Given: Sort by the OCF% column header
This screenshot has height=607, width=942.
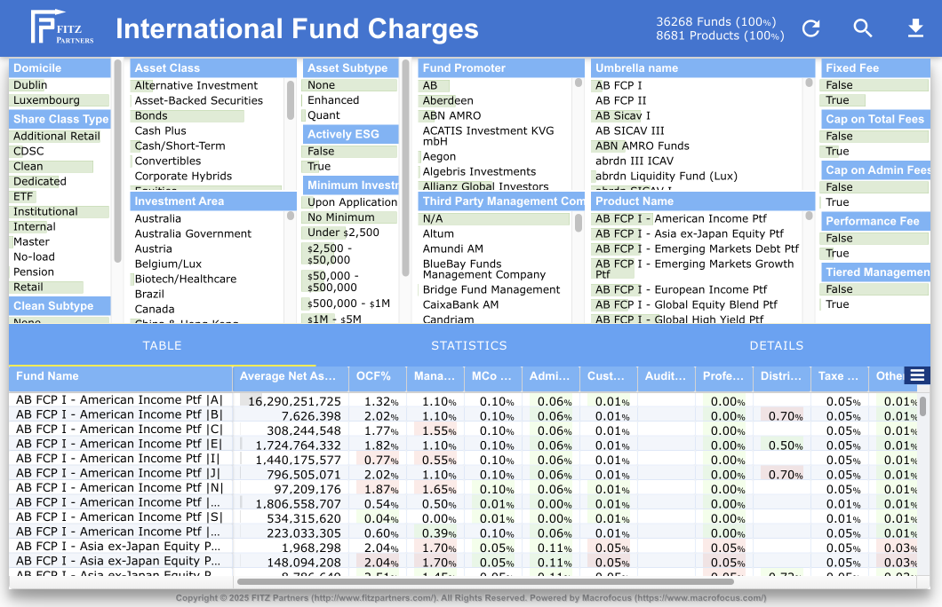Looking at the screenshot, I should pos(373,376).
